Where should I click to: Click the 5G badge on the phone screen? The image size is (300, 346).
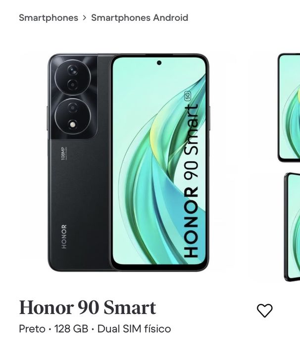pyautogui.click(x=188, y=96)
